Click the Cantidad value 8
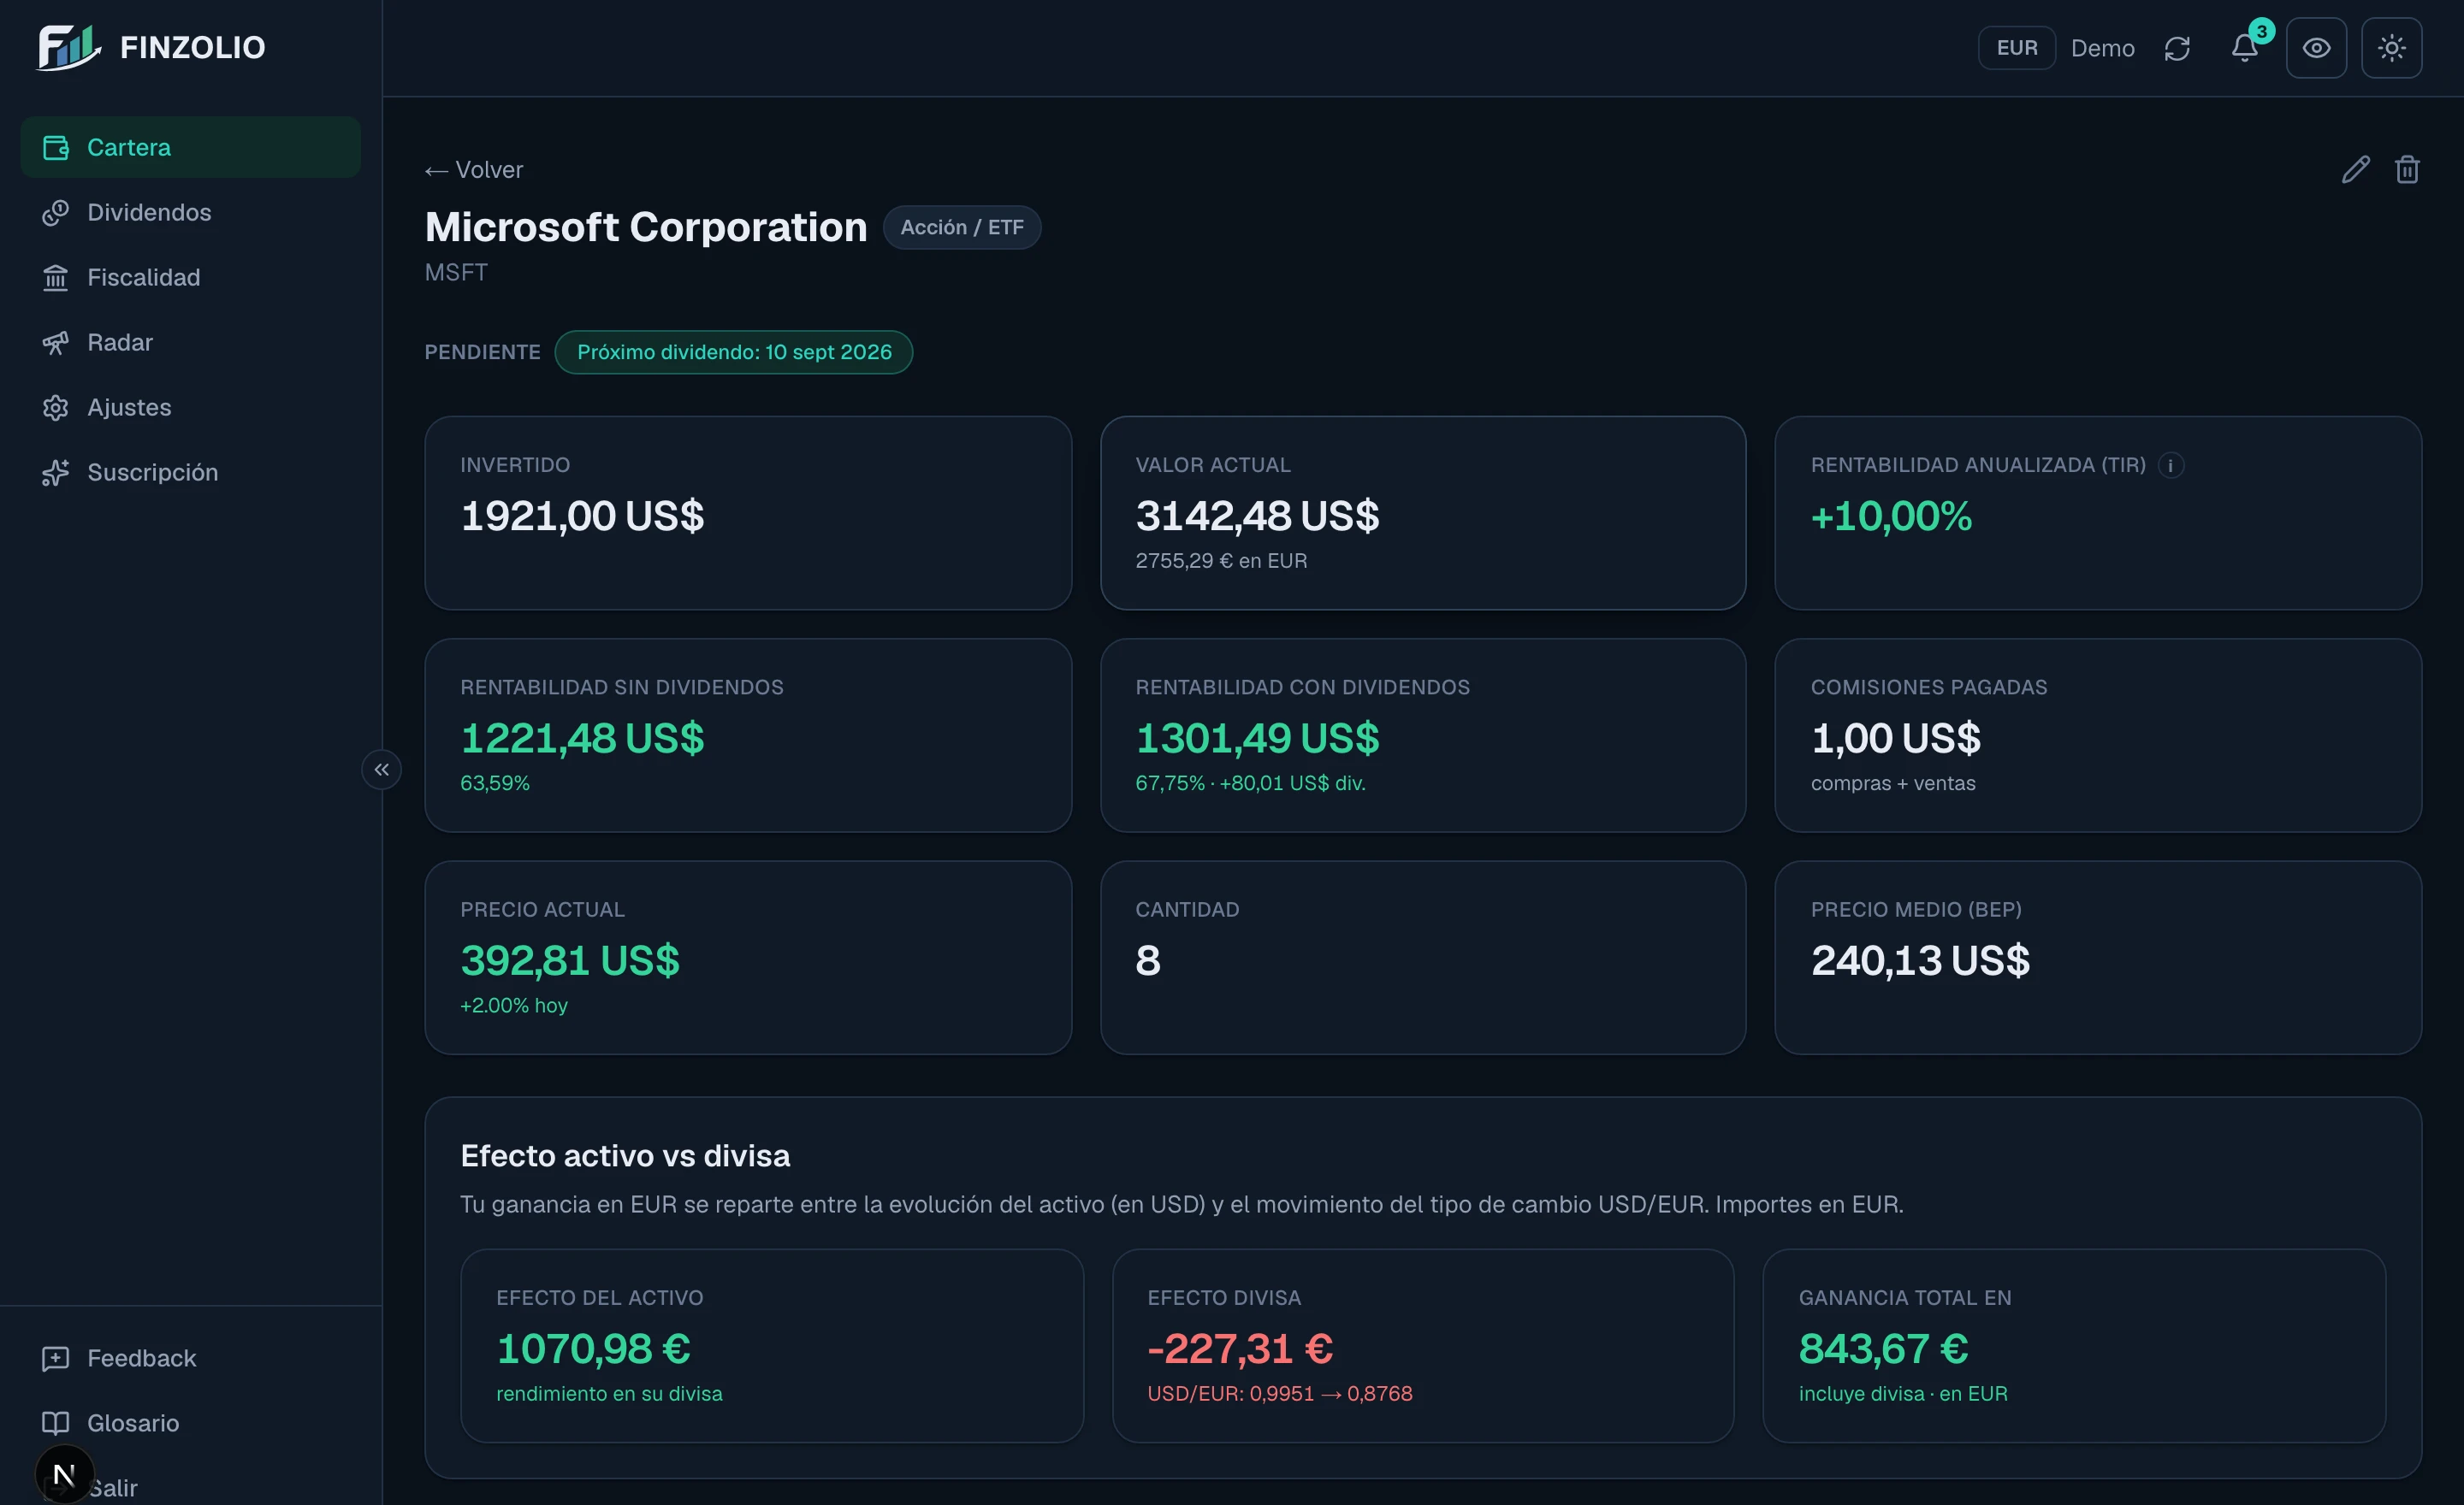 tap(1148, 960)
